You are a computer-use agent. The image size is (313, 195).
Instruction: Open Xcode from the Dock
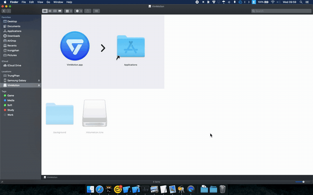coord(136,189)
